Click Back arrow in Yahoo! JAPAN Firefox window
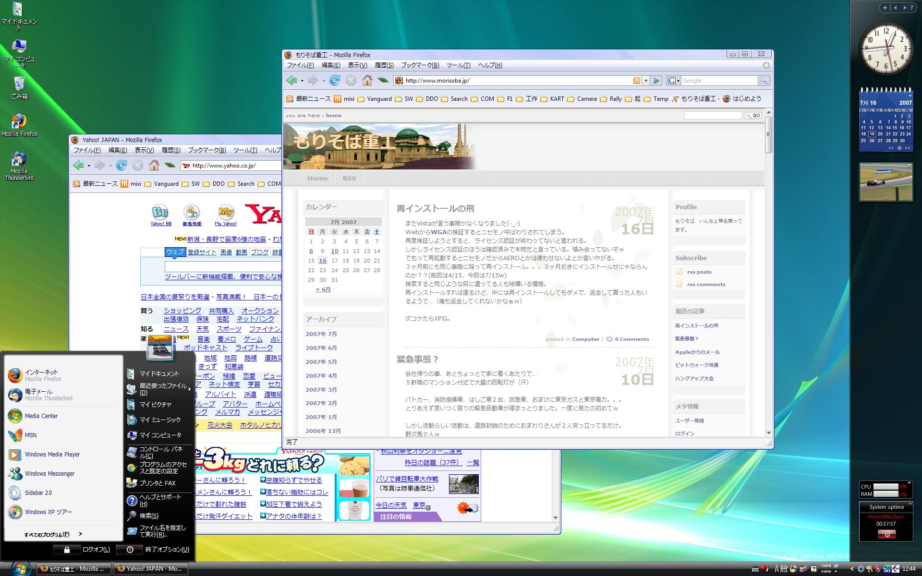922x576 pixels. pyautogui.click(x=78, y=166)
